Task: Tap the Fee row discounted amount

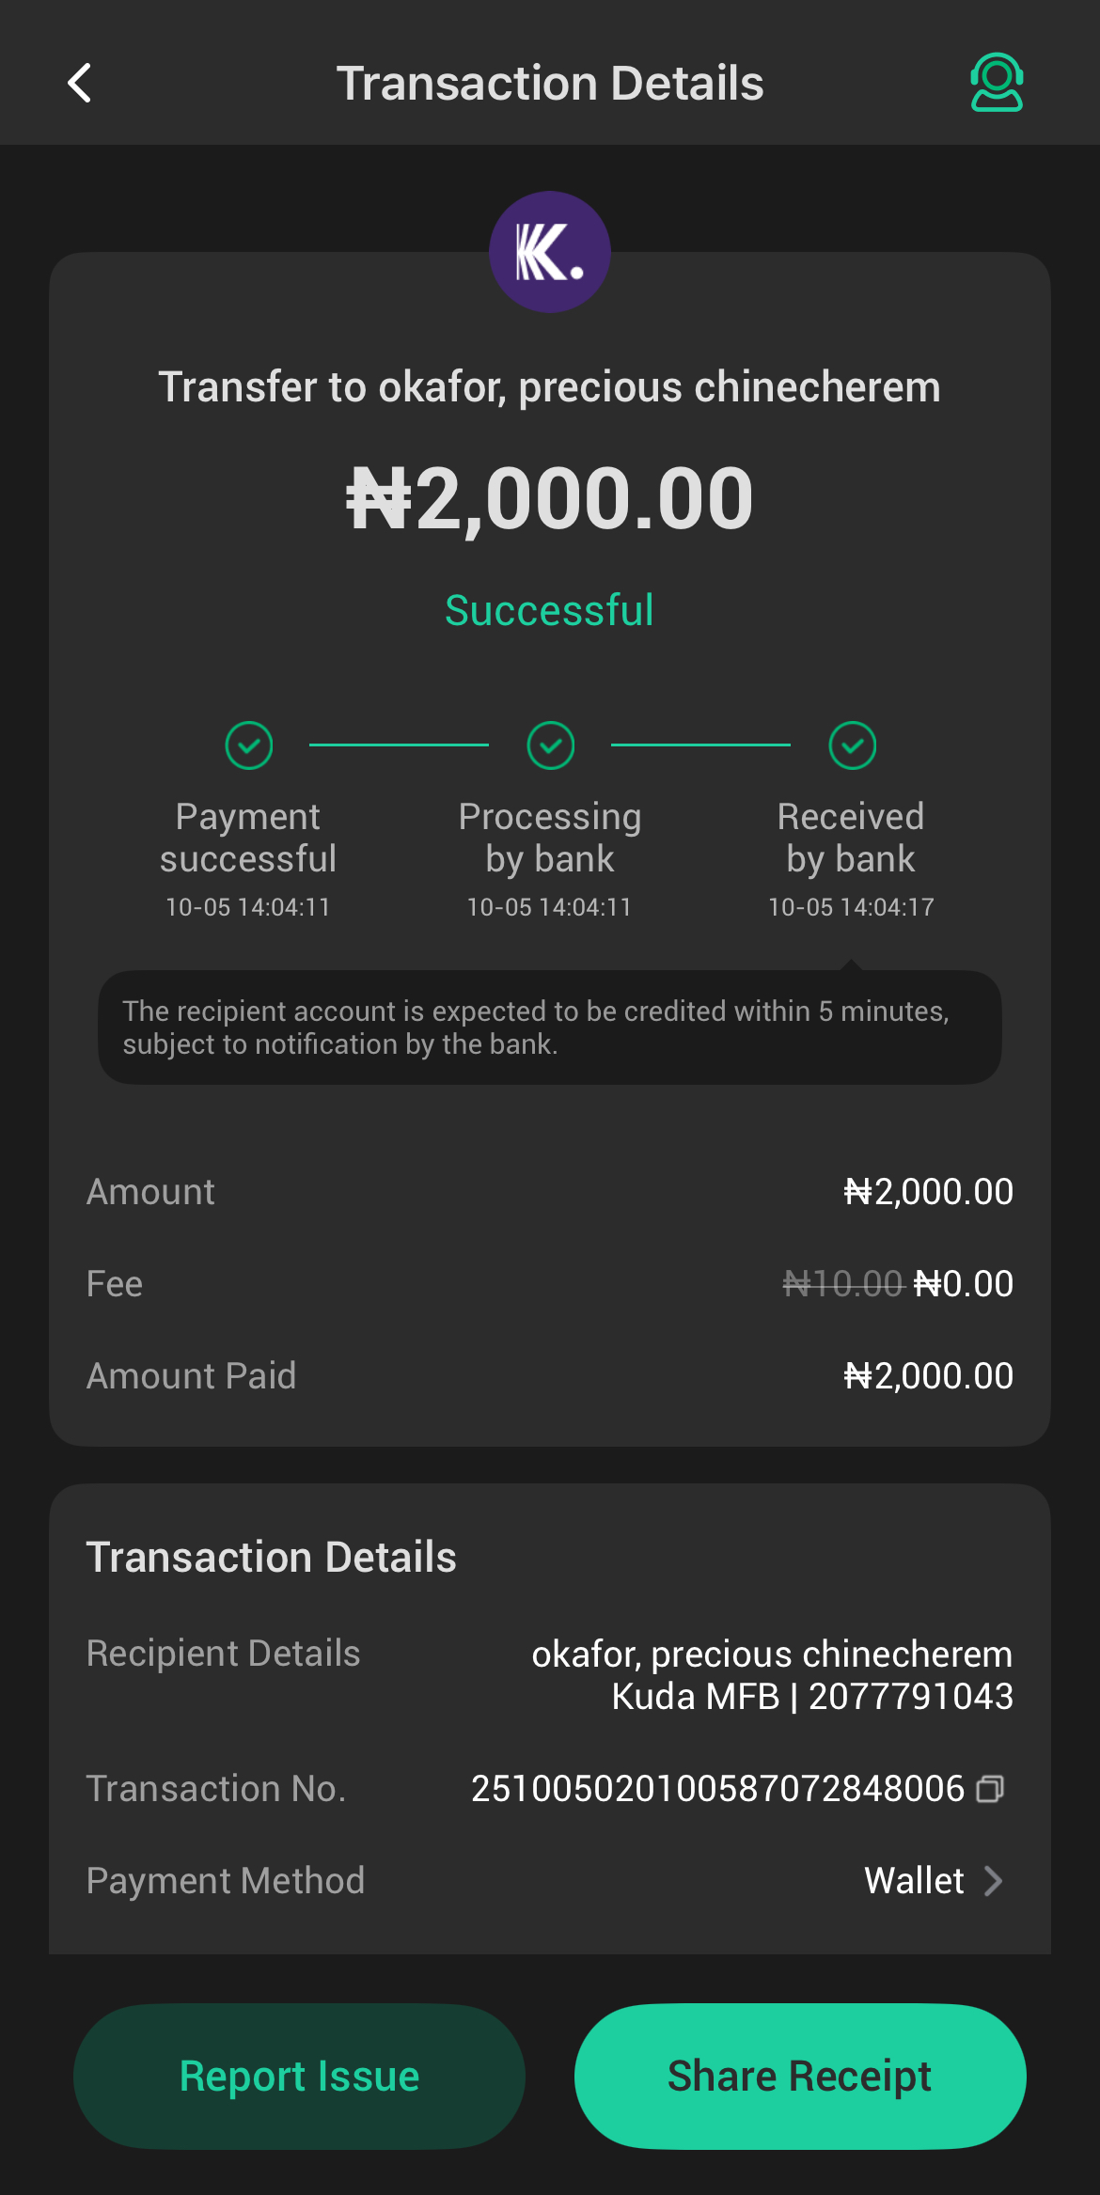Action: pyautogui.click(x=964, y=1284)
